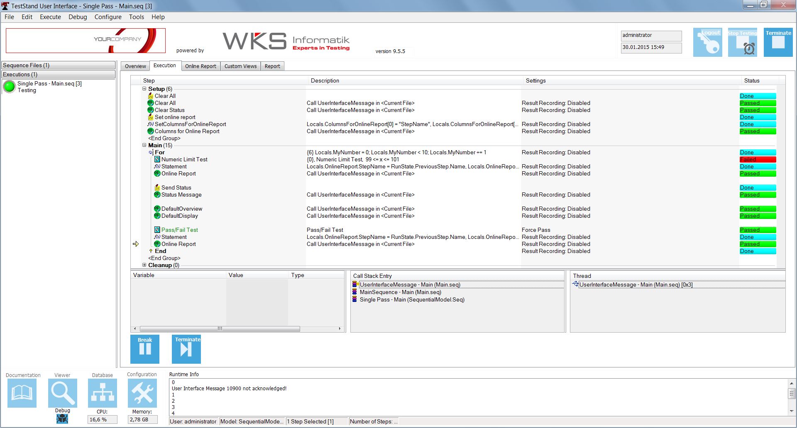The height and width of the screenshot is (428, 797).
Task: Open the Viewer magnifier icon
Action: click(x=63, y=393)
